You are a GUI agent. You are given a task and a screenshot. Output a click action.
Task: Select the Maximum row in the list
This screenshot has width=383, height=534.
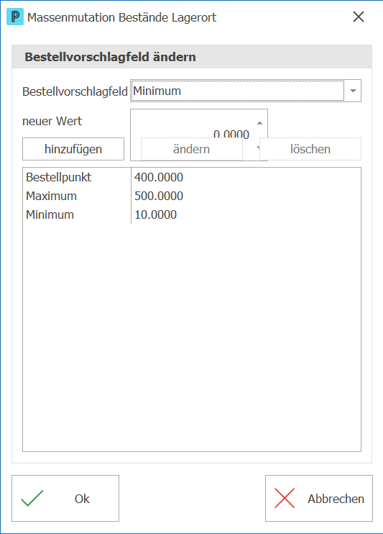tap(191, 196)
